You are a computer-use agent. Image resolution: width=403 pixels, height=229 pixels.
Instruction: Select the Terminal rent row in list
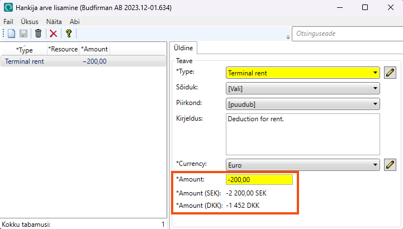pyautogui.click(x=56, y=61)
